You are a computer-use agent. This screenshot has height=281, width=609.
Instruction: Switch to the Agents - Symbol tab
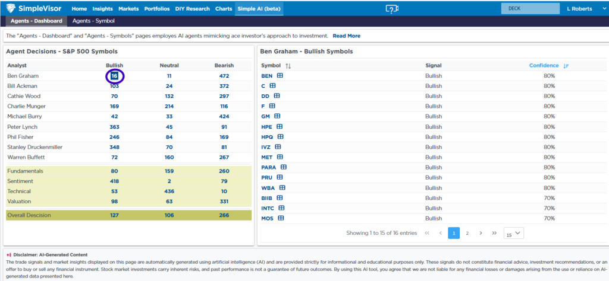(x=93, y=21)
